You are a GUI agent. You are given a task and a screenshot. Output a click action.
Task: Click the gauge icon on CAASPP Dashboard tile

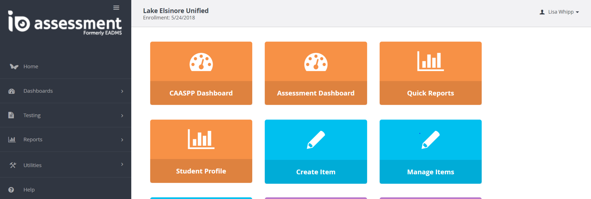pos(201,62)
